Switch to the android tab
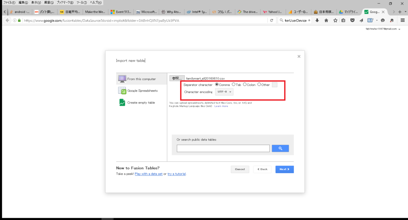This screenshot has height=220, width=408. 20,12
